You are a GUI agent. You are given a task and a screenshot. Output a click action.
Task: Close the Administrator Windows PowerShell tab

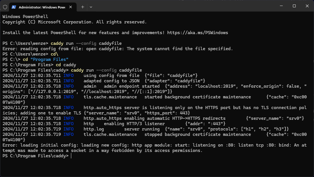click(x=72, y=7)
